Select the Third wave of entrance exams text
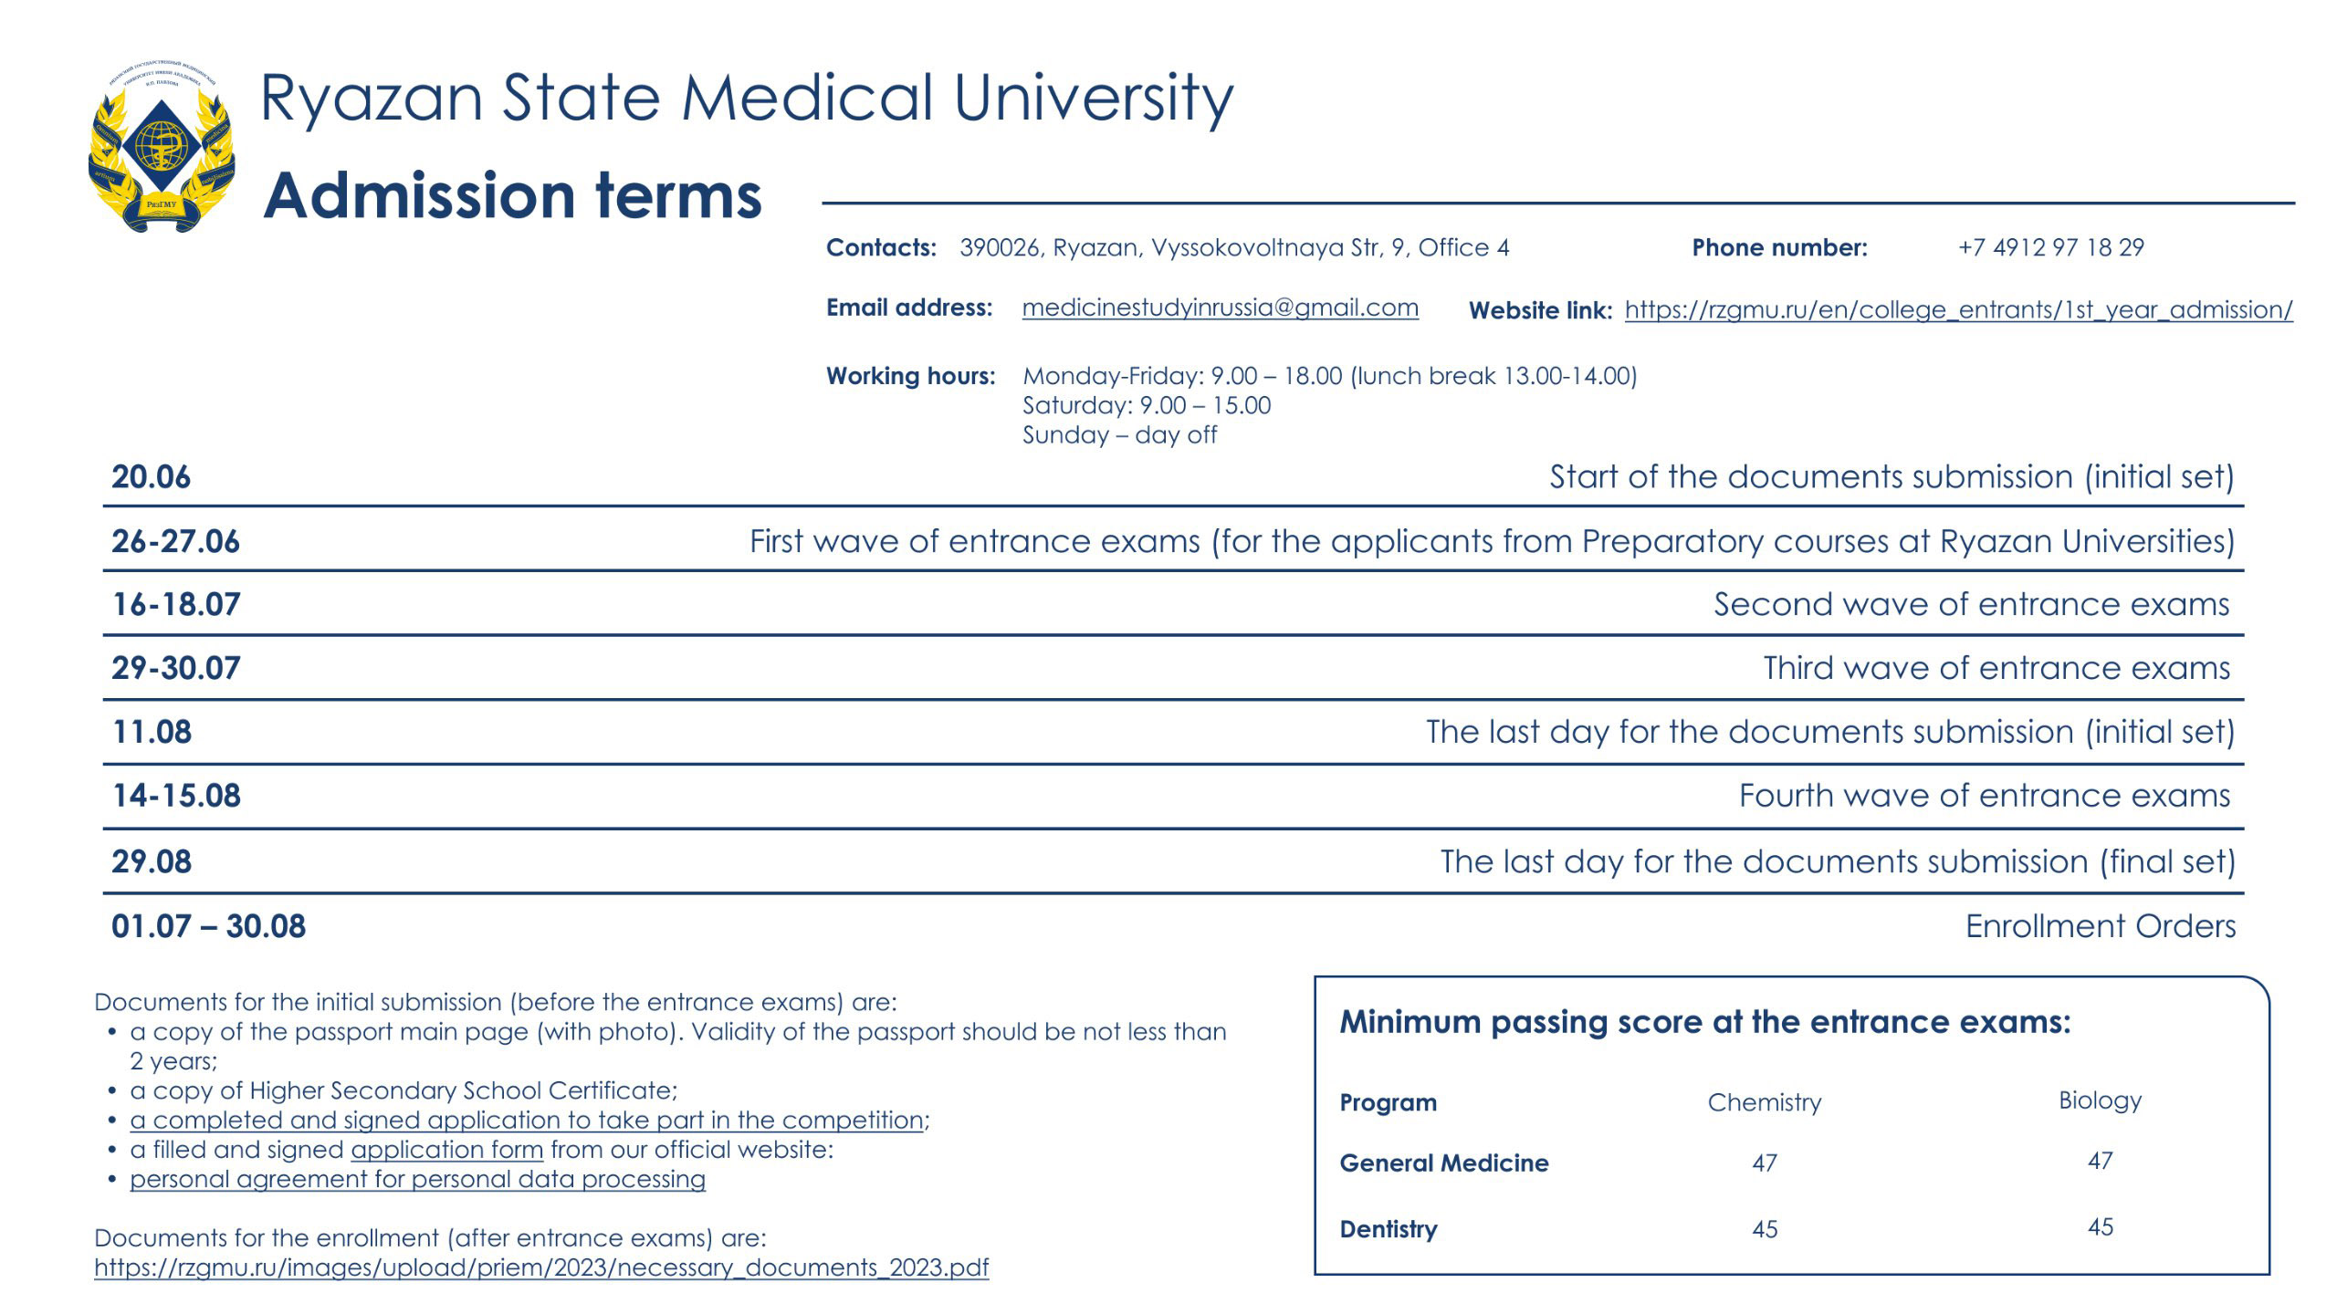The height and width of the screenshot is (1314, 2337). coord(1996,668)
